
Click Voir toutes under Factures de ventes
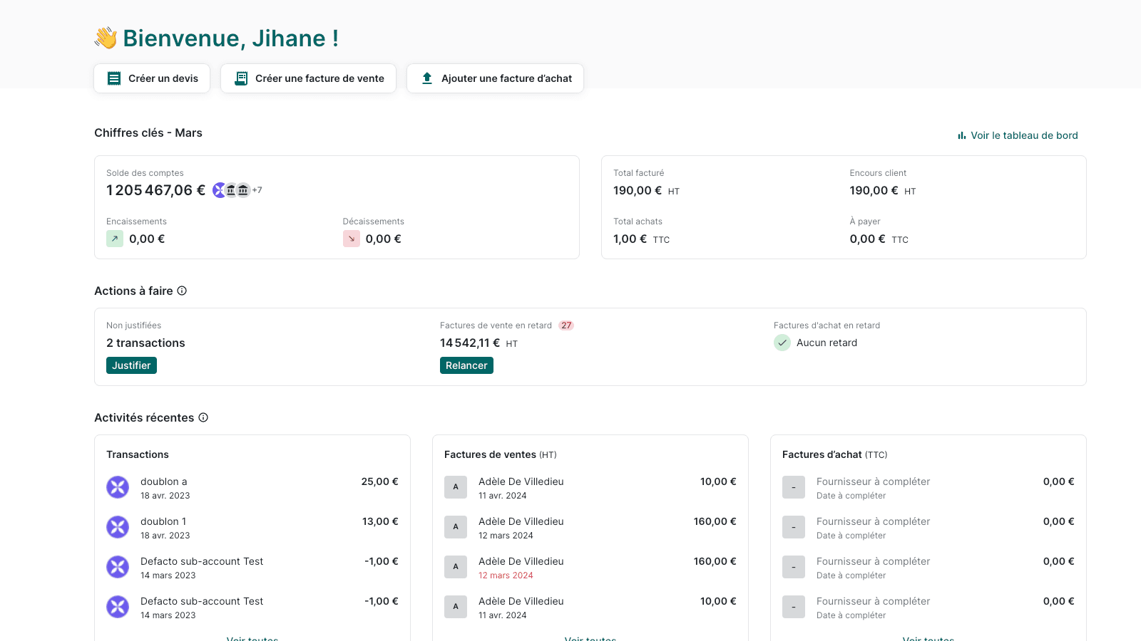click(590, 638)
